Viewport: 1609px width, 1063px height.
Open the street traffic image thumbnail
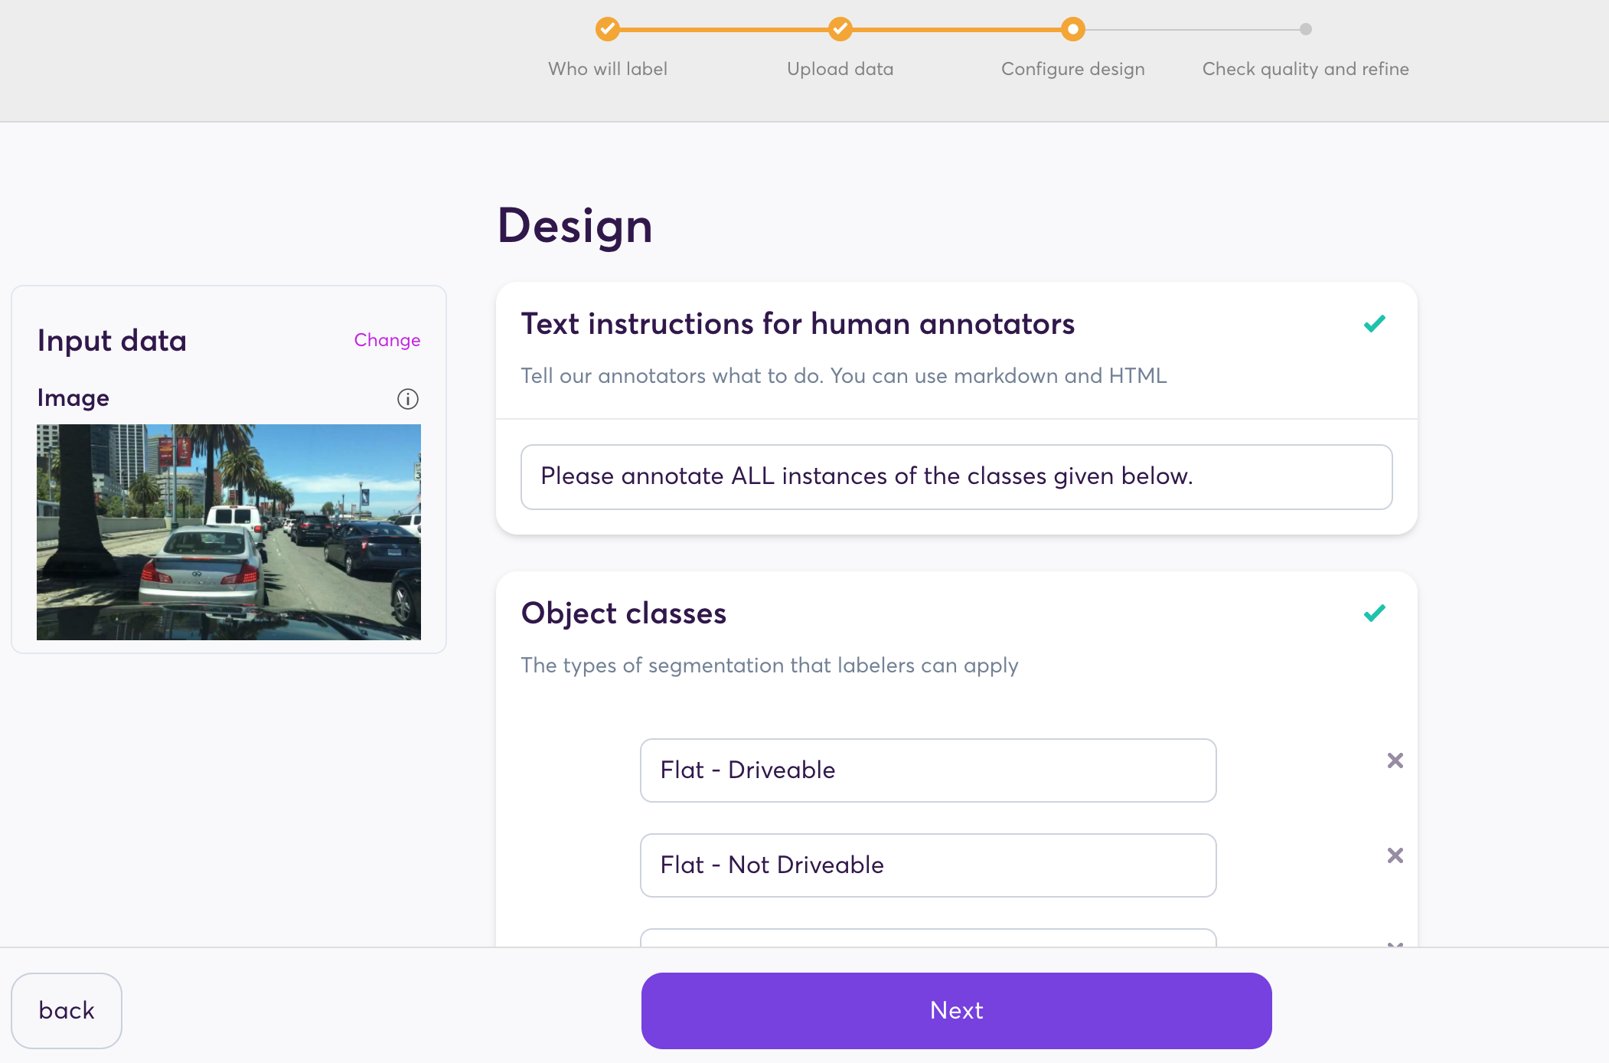click(x=229, y=532)
